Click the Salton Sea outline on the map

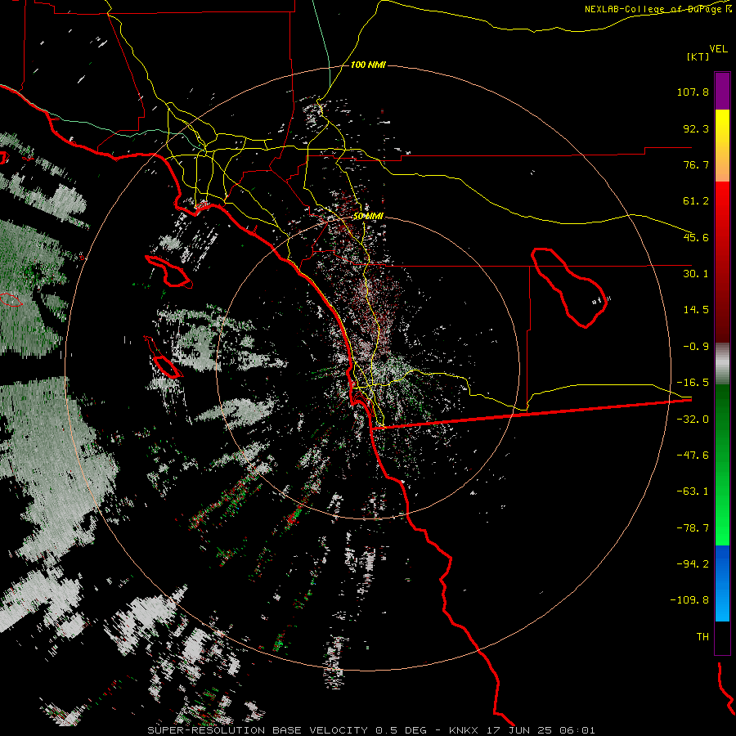[568, 287]
